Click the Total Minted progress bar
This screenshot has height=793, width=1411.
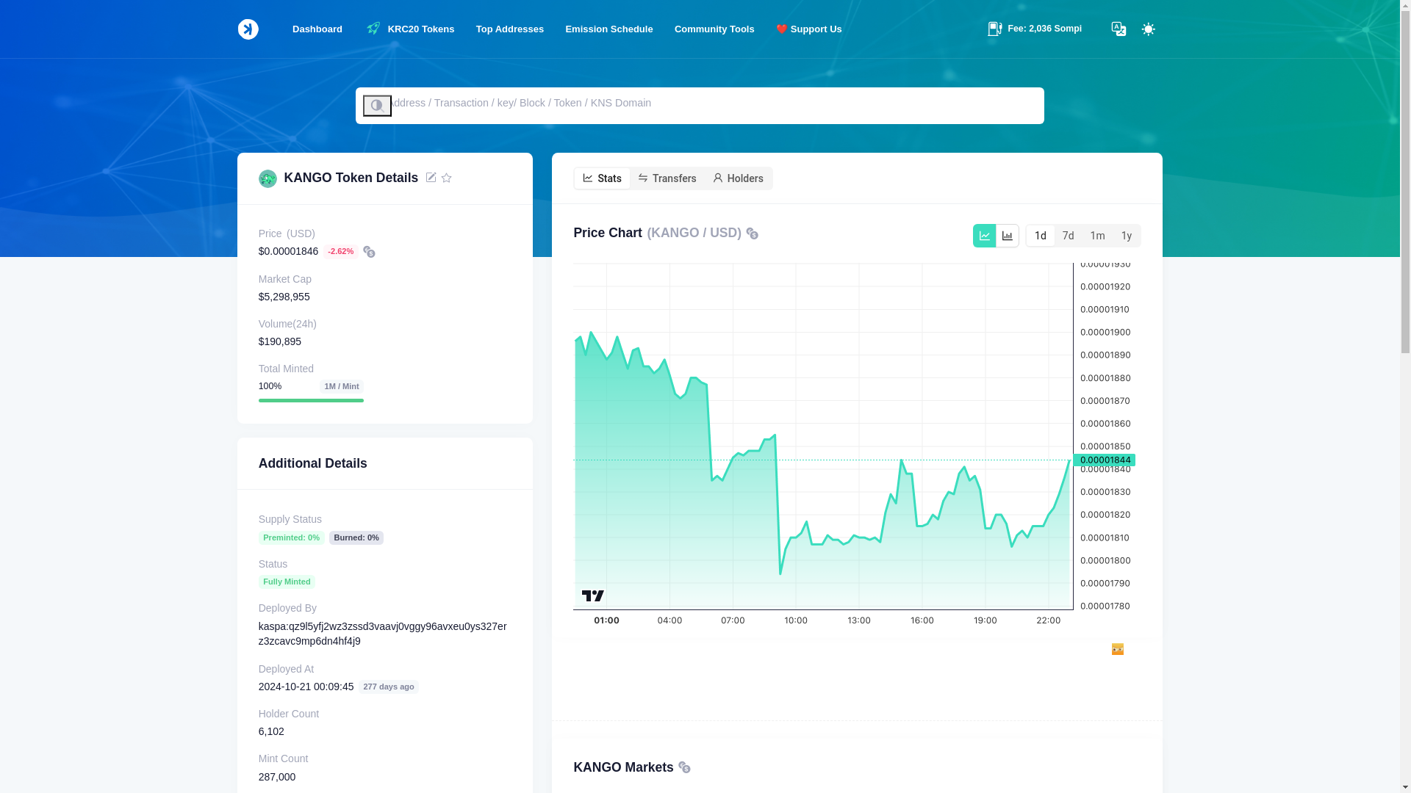pos(311,400)
